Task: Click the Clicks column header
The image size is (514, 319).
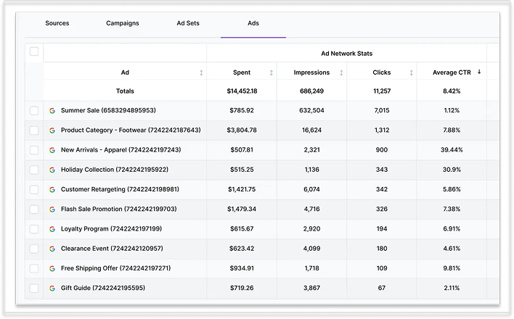Action: click(382, 72)
